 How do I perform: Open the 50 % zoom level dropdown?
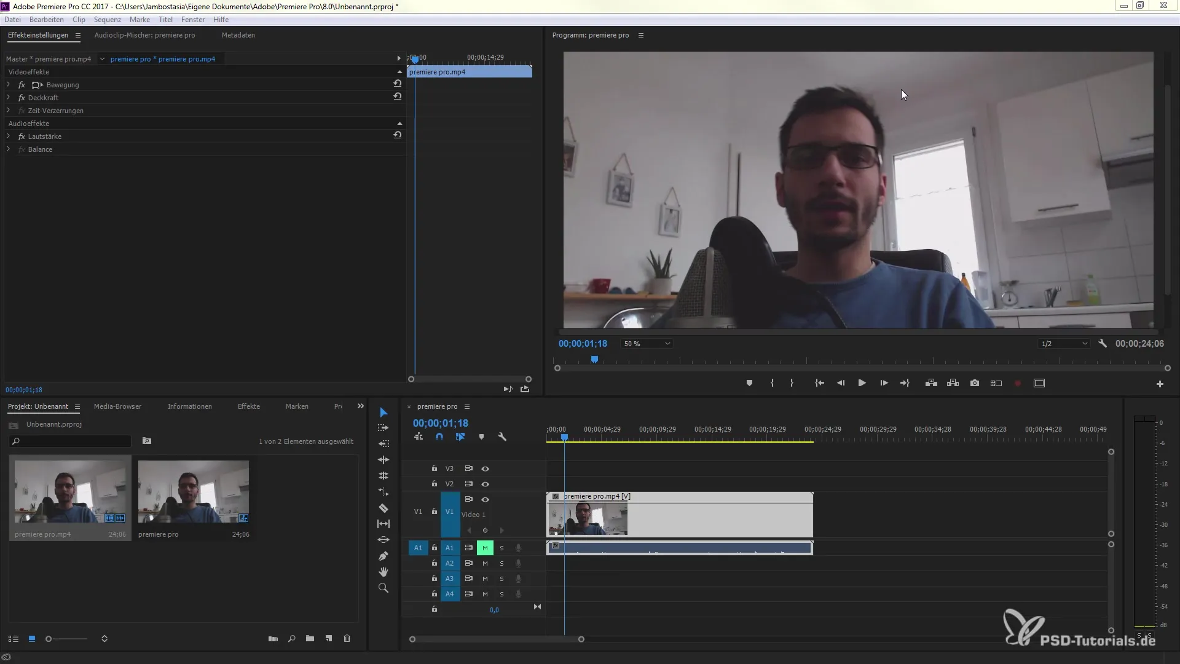tap(646, 344)
